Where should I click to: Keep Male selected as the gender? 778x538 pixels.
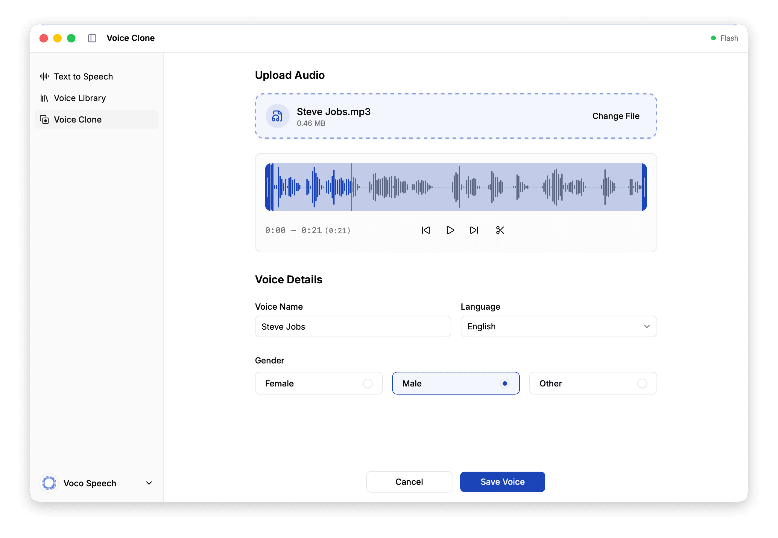(x=455, y=383)
